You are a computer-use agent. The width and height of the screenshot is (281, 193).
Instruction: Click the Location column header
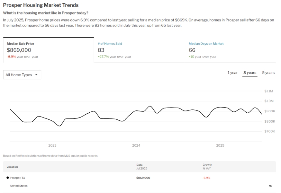tap(12, 167)
